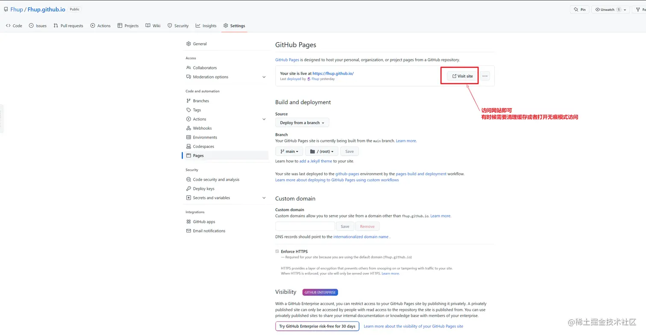Viewport: 646px width, 336px height.
Task: Click the Public label next to repository name
Action: (x=75, y=9)
